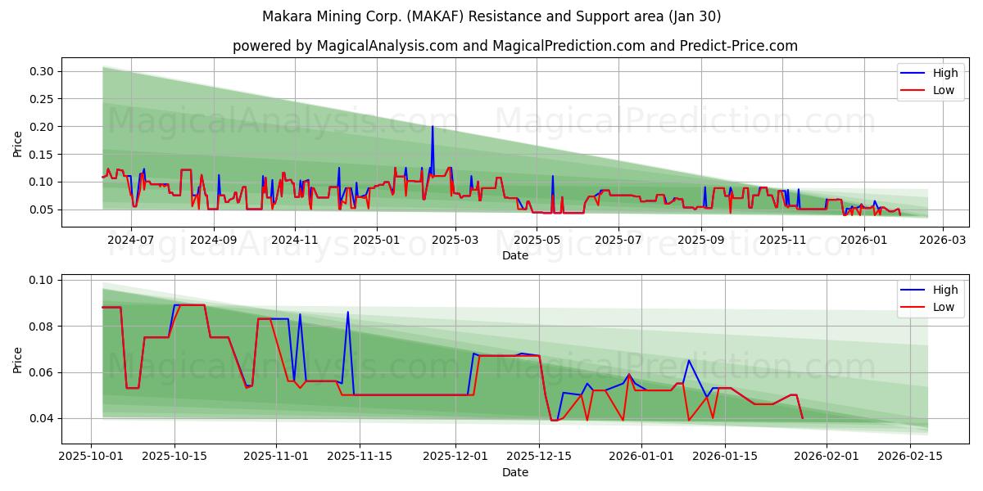This screenshot has width=983, height=491.
Task: Click the '2026-02-15' x-axis label in bottom chart
Action: (x=909, y=457)
